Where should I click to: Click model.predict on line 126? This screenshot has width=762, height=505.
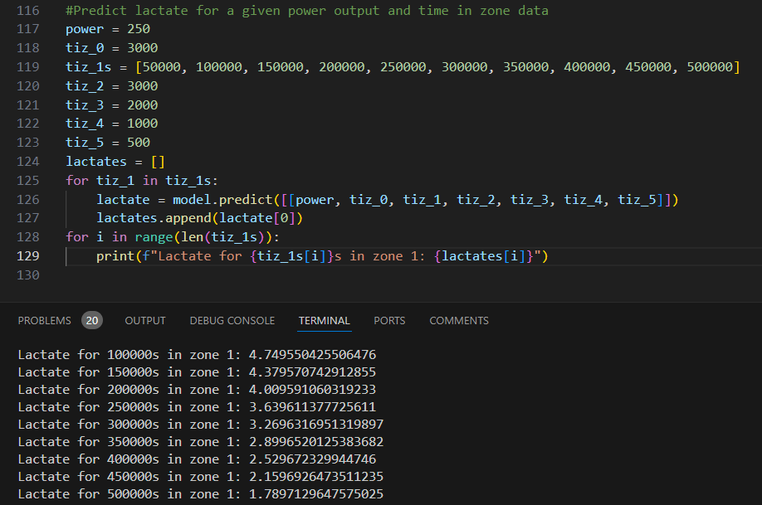tap(222, 200)
